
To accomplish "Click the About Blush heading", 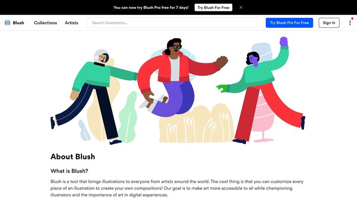I will [x=72, y=156].
